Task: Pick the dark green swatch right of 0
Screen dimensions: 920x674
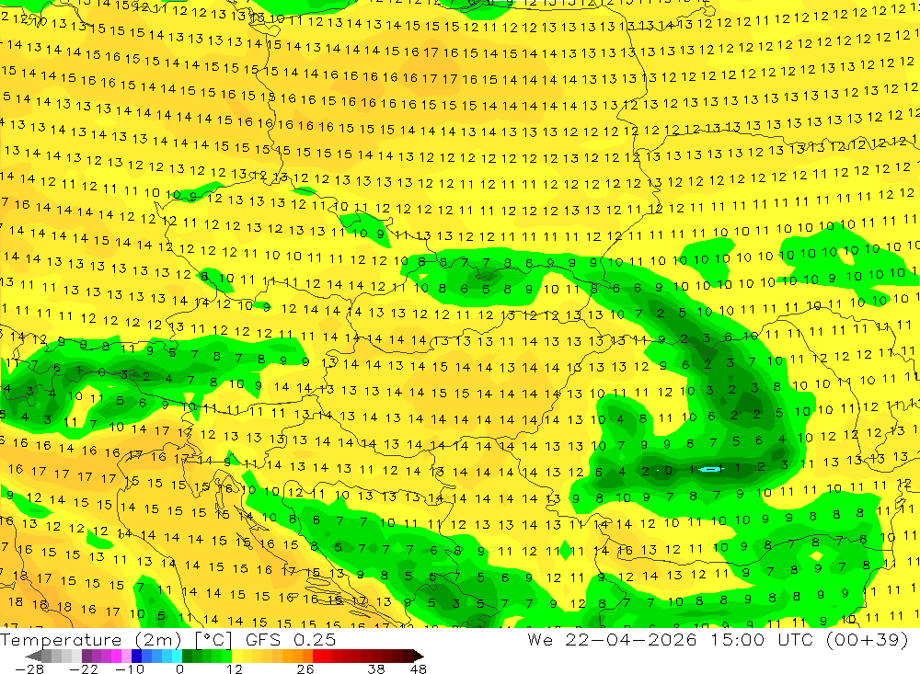Action: (187, 656)
